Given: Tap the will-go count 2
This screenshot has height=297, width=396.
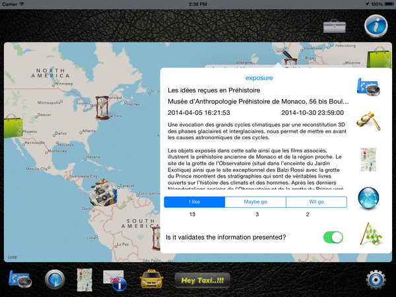Looking at the screenshot, I should pos(308,214).
